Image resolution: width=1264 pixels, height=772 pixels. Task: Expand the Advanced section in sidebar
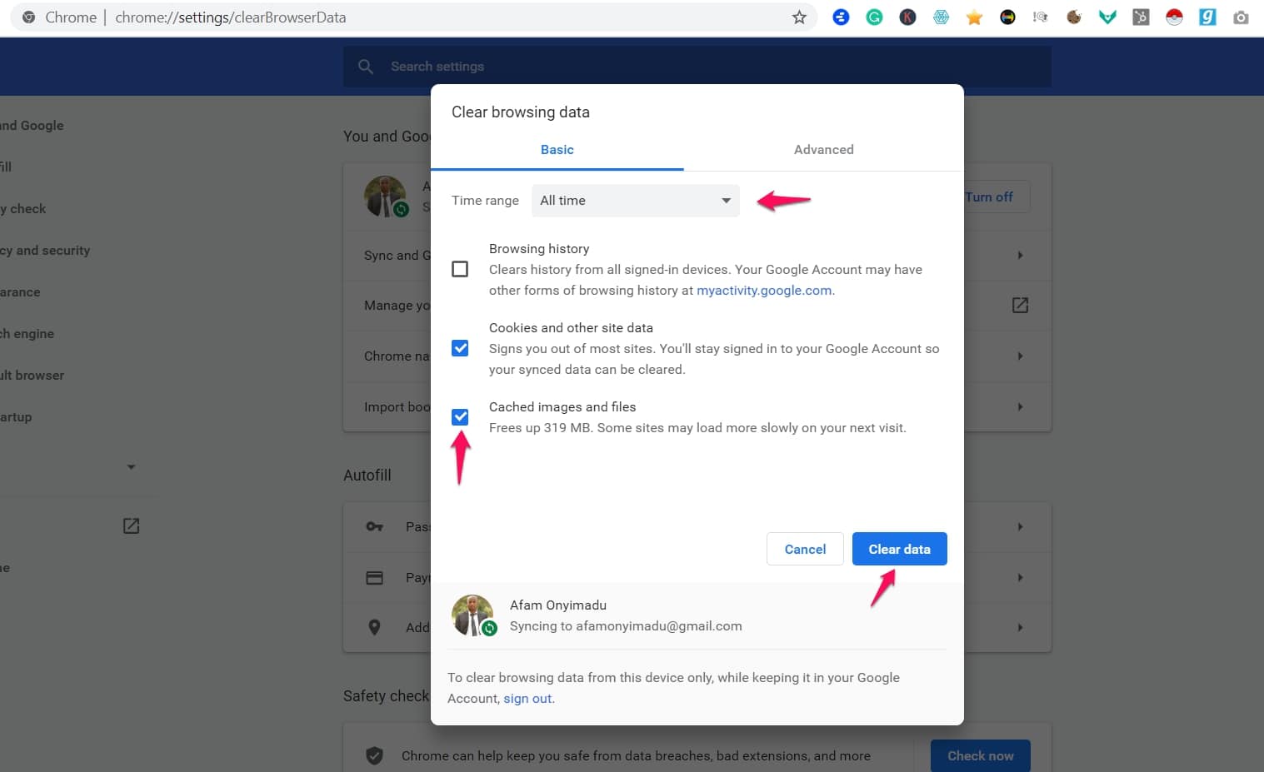click(131, 467)
